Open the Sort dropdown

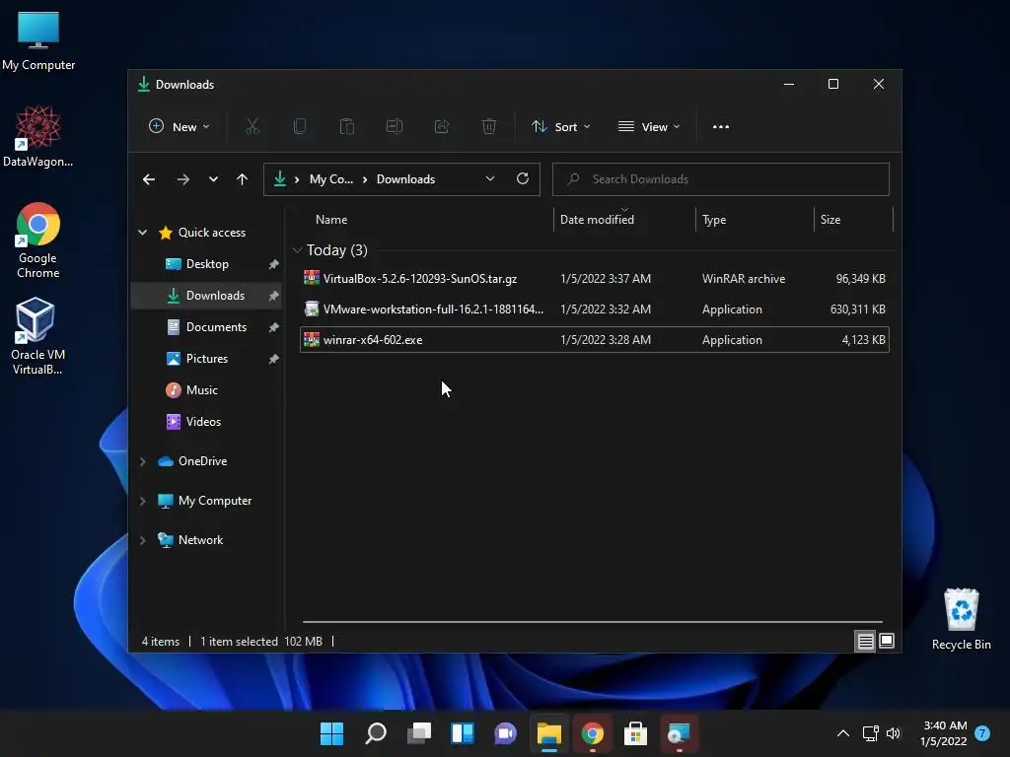[x=560, y=127]
